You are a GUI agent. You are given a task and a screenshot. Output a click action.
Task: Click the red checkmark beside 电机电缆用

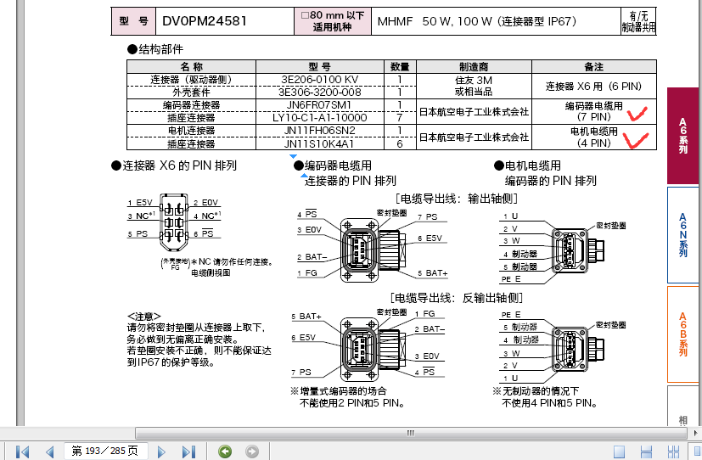635,137
